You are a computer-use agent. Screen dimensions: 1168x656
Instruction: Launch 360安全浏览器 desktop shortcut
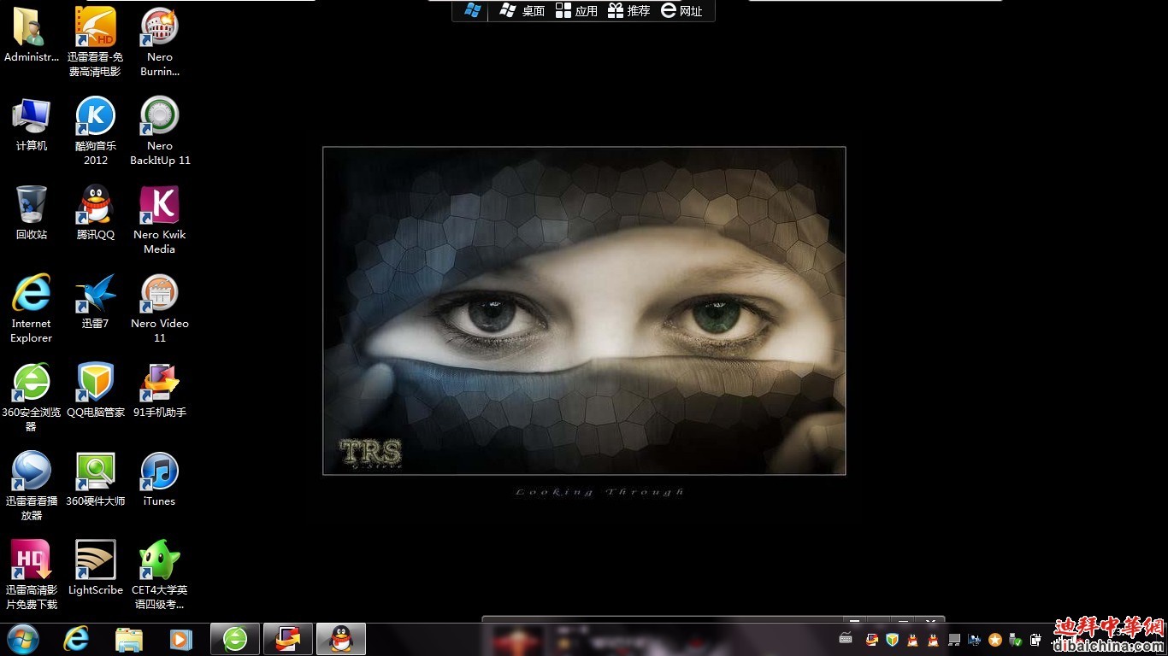coord(31,397)
